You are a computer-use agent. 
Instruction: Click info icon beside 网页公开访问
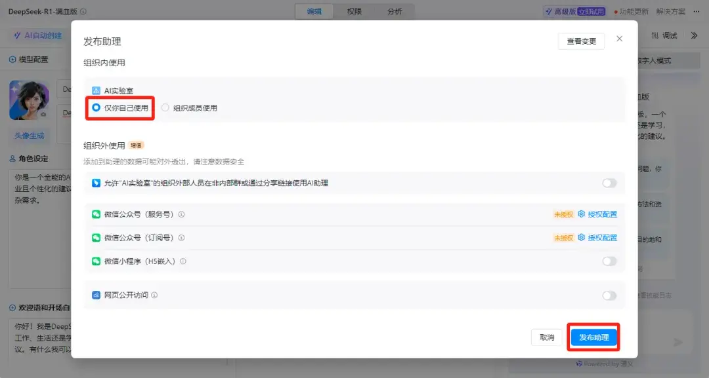pos(154,295)
